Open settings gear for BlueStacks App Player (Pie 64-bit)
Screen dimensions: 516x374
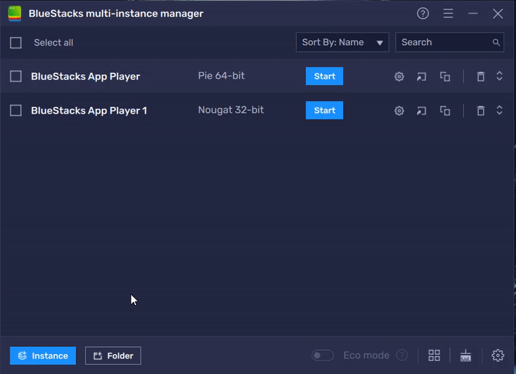click(399, 77)
